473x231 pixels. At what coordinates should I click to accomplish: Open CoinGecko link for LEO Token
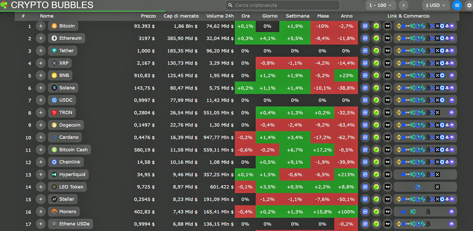pos(376,187)
